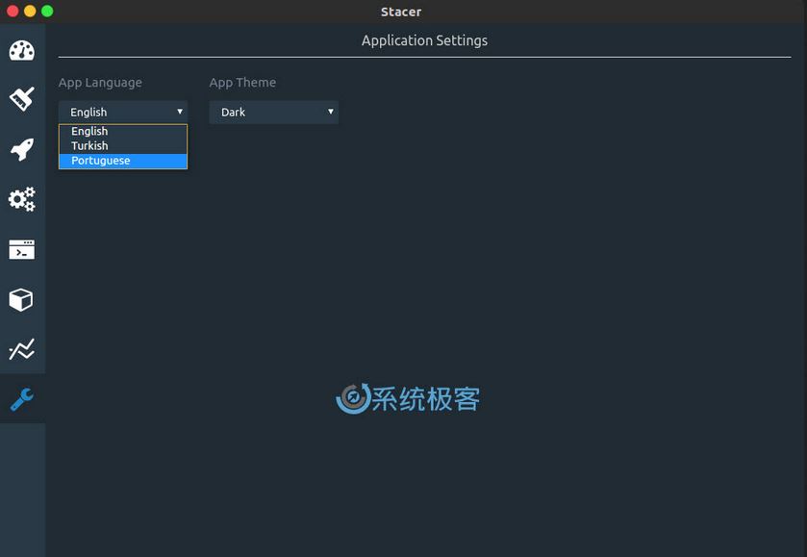Viewport: 807px width, 557px height.
Task: Click the Application Settings heading
Action: [424, 40]
